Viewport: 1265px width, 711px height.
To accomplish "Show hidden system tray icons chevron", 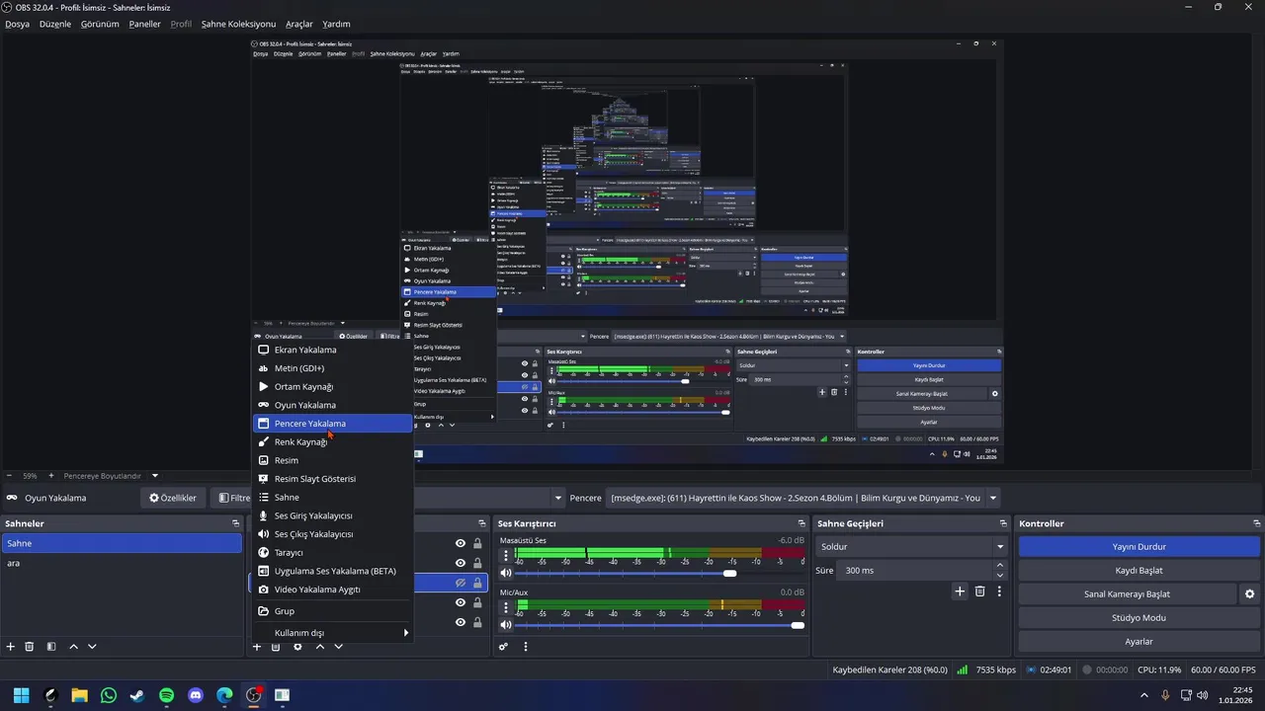I will tap(1145, 695).
